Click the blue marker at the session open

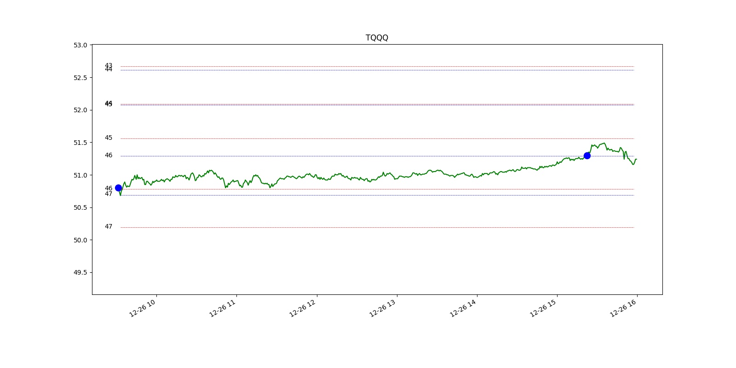118,188
